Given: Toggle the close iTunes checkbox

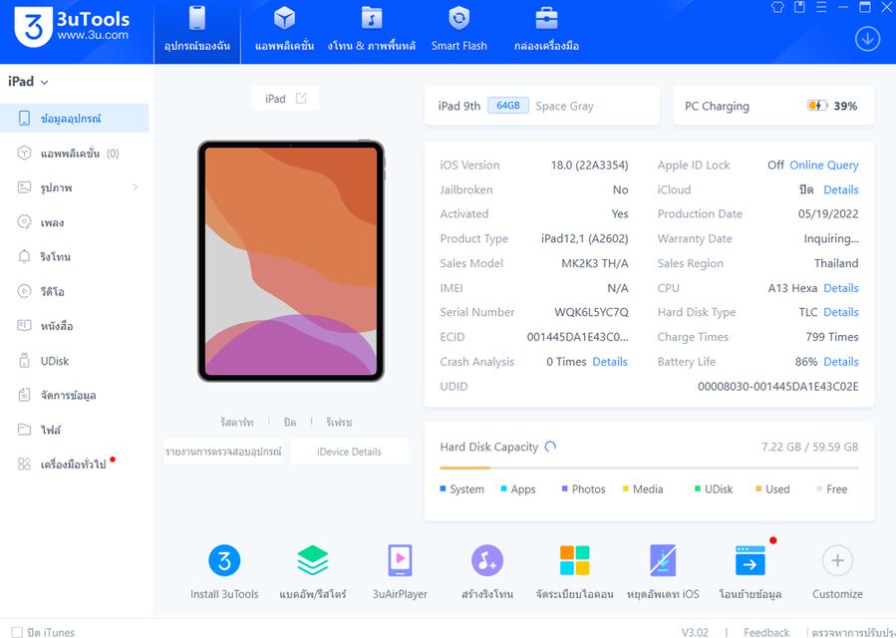Looking at the screenshot, I should (17, 632).
